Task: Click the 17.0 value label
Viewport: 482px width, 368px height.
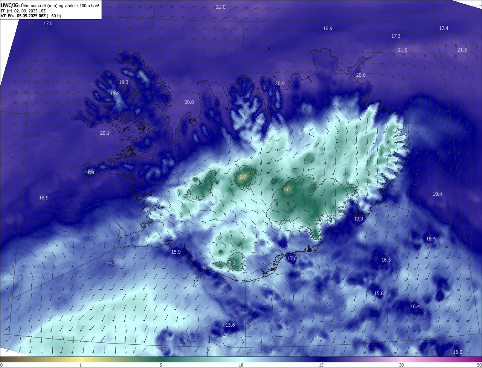Action: coord(48,24)
